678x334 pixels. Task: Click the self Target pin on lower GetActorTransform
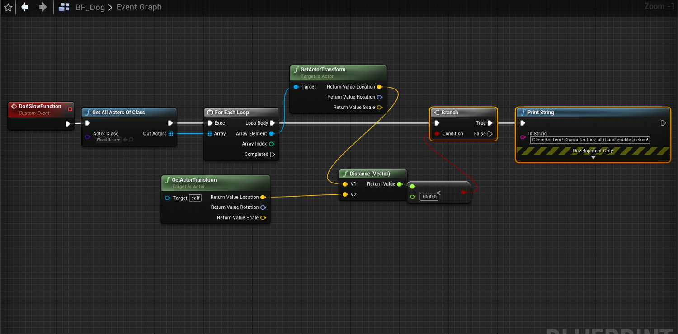click(167, 198)
